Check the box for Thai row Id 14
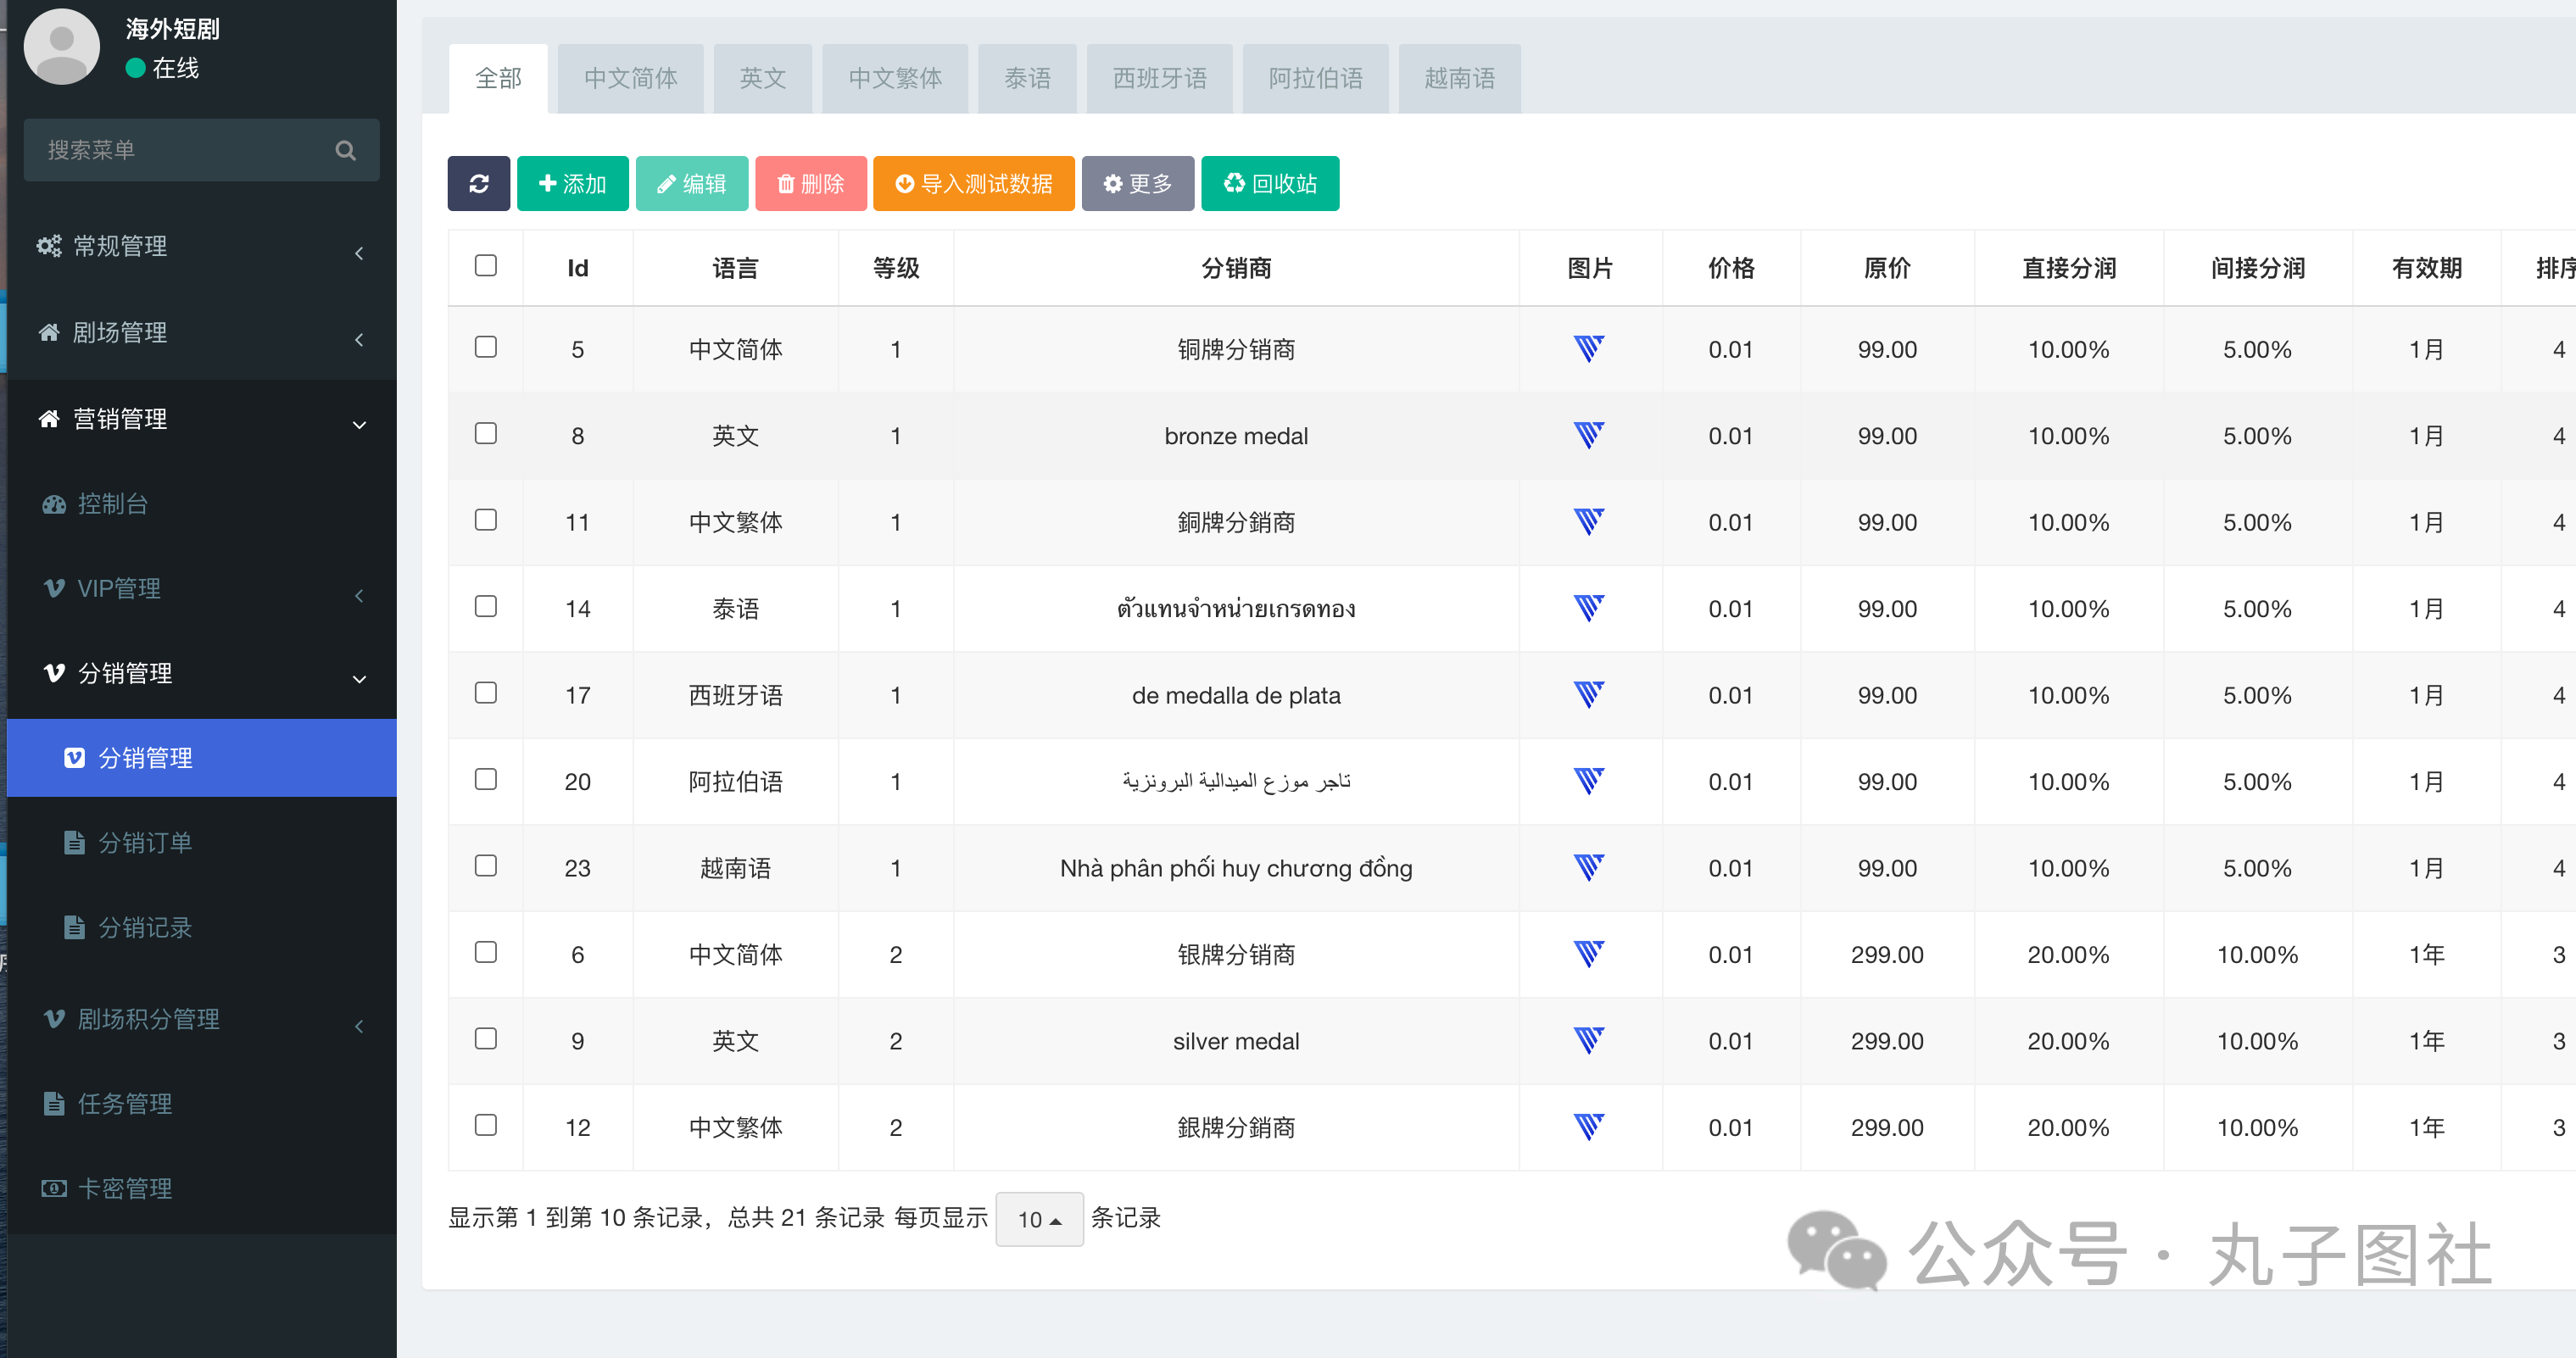The width and height of the screenshot is (2576, 1358). pos(486,606)
